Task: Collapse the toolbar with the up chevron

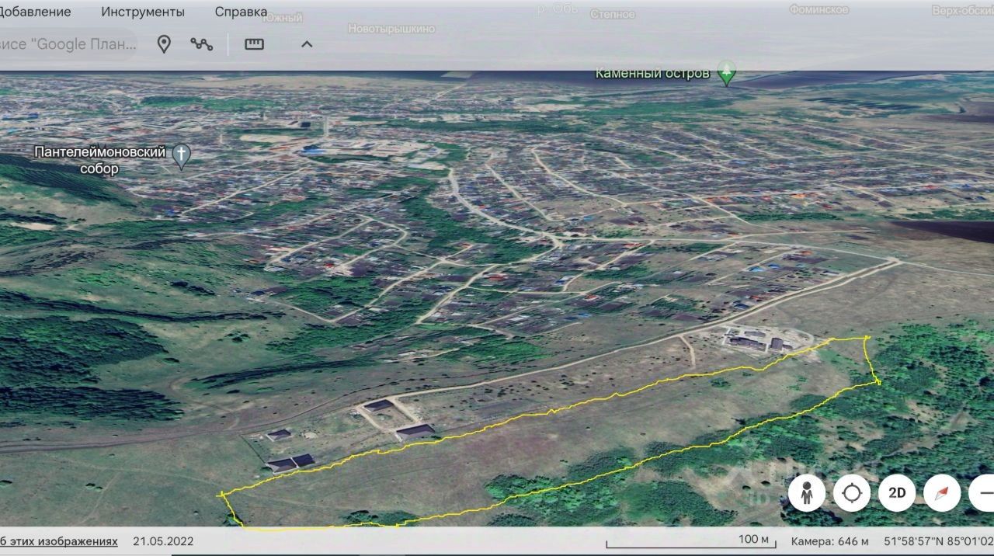Action: [x=307, y=44]
